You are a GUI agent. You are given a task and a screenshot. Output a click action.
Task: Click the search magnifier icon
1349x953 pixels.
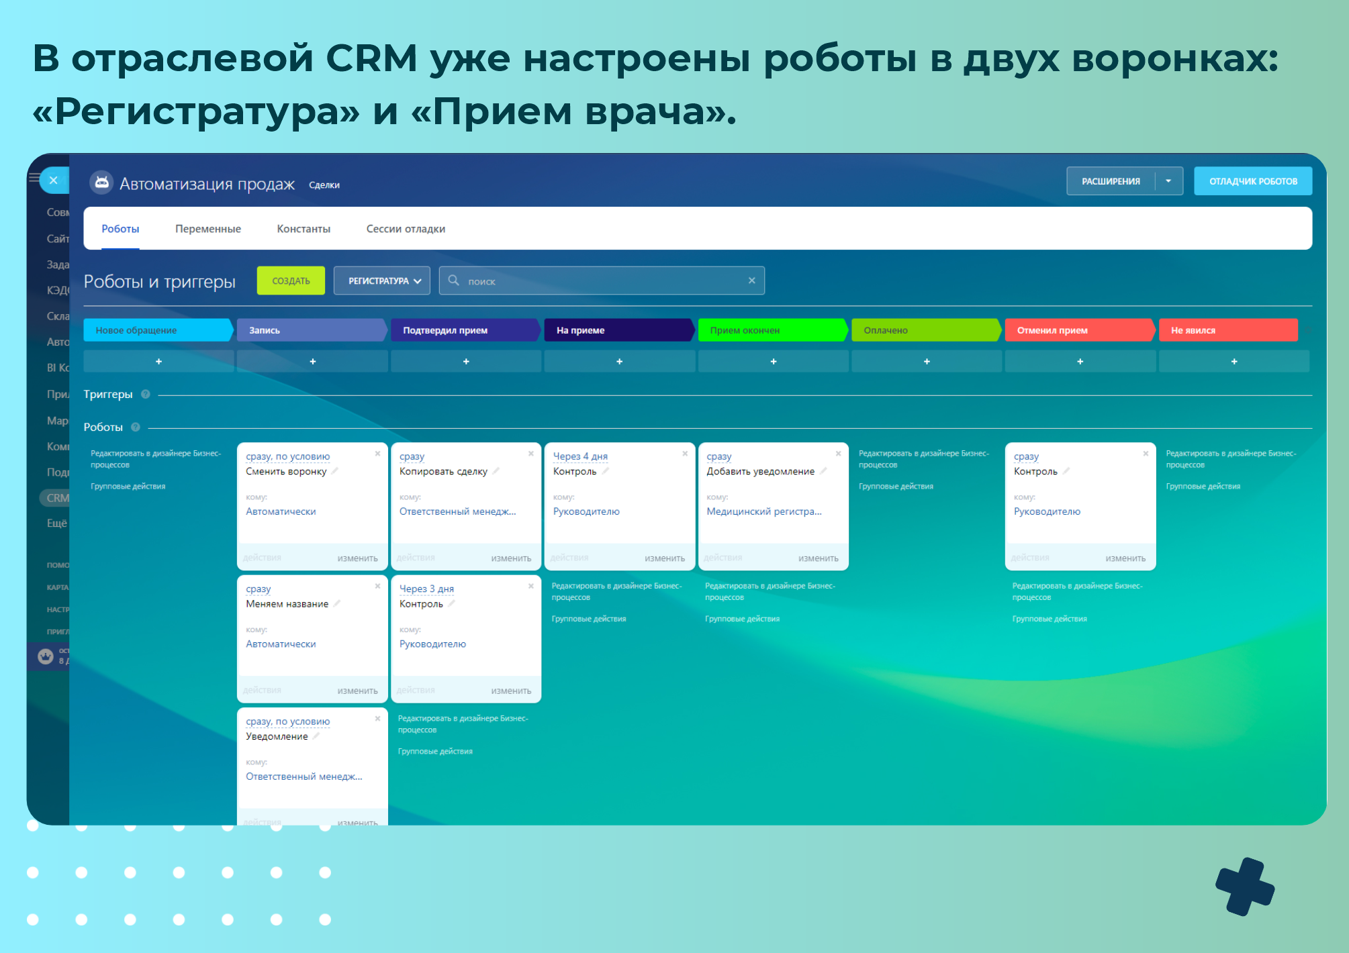pyautogui.click(x=454, y=281)
